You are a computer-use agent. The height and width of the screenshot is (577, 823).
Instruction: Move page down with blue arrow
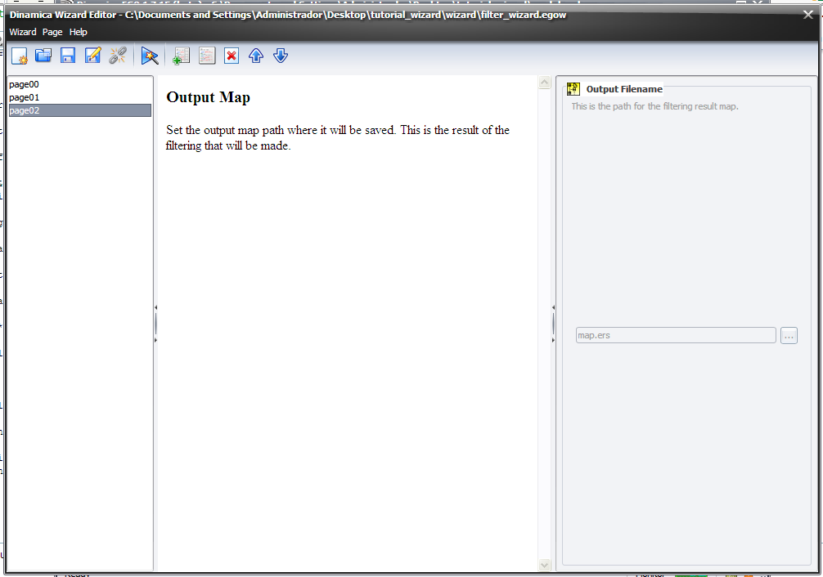(x=281, y=56)
